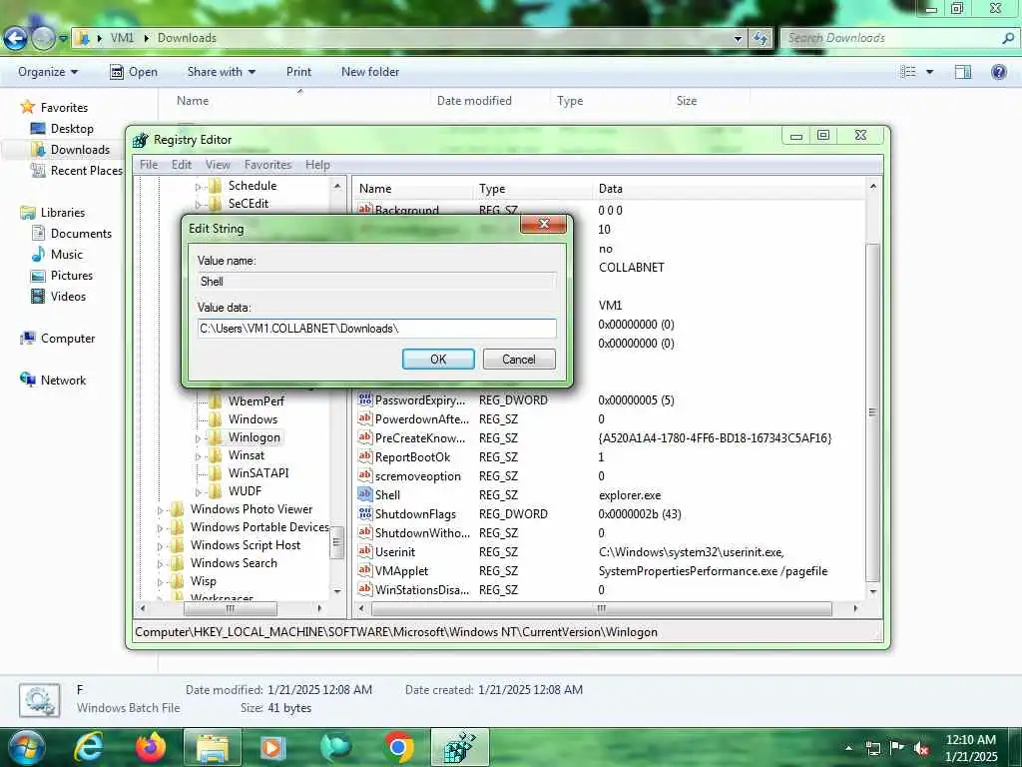This screenshot has width=1022, height=767.
Task: Close the Edit String dialog
Action: (x=544, y=224)
